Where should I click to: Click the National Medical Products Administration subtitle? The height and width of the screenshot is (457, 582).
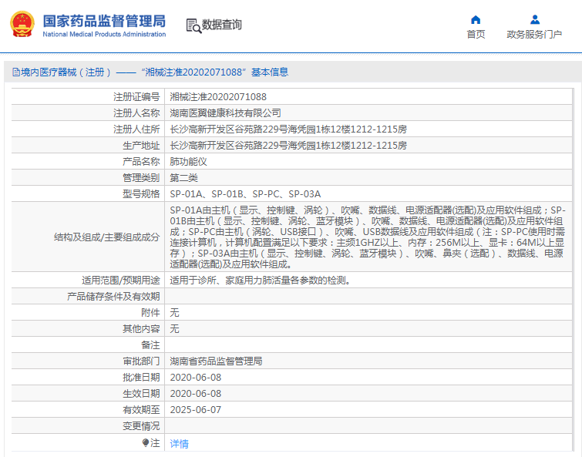click(x=103, y=35)
